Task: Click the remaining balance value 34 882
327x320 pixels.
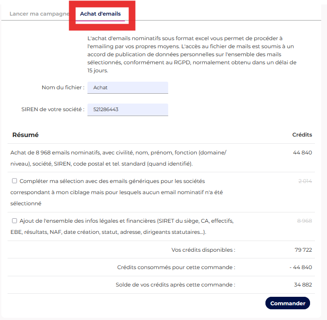Action: [303, 285]
